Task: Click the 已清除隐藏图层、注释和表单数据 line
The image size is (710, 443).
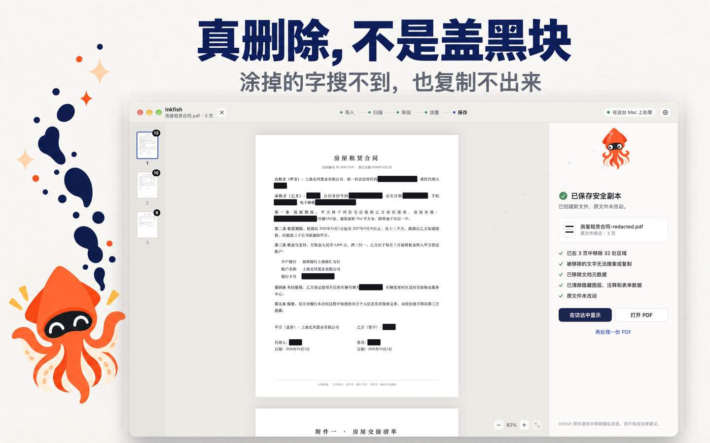Action: (604, 285)
